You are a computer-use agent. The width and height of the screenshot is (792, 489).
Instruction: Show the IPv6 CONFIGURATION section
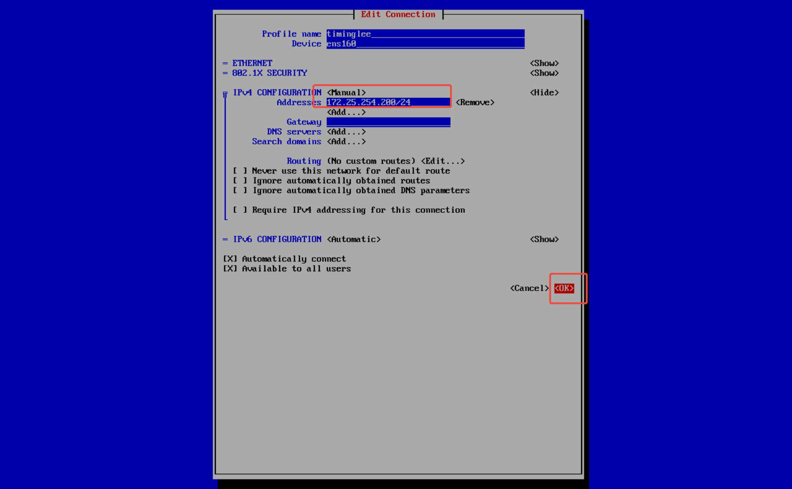(x=544, y=240)
